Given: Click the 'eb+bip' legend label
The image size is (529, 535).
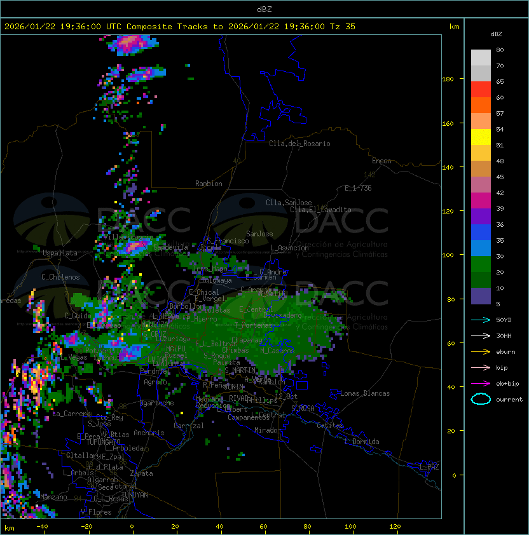Looking at the screenshot, I should 507,384.
